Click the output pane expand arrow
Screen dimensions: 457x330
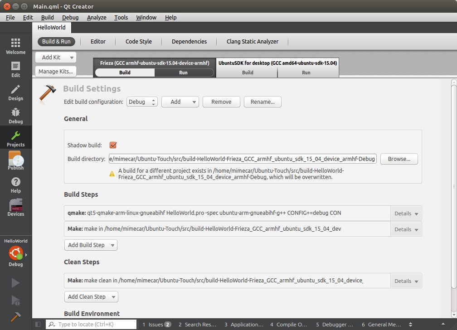pyautogui.click(x=443, y=324)
